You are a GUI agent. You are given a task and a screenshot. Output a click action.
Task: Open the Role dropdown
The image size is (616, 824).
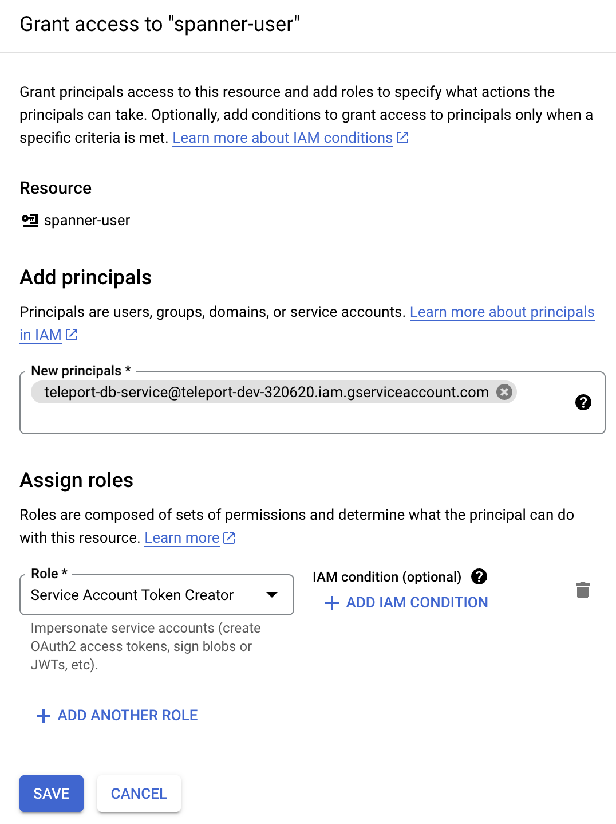(273, 595)
